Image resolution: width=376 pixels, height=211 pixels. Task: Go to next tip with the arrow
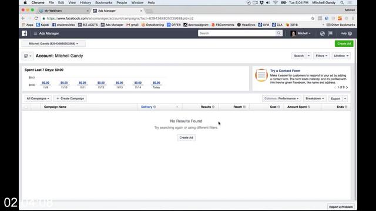point(347,87)
